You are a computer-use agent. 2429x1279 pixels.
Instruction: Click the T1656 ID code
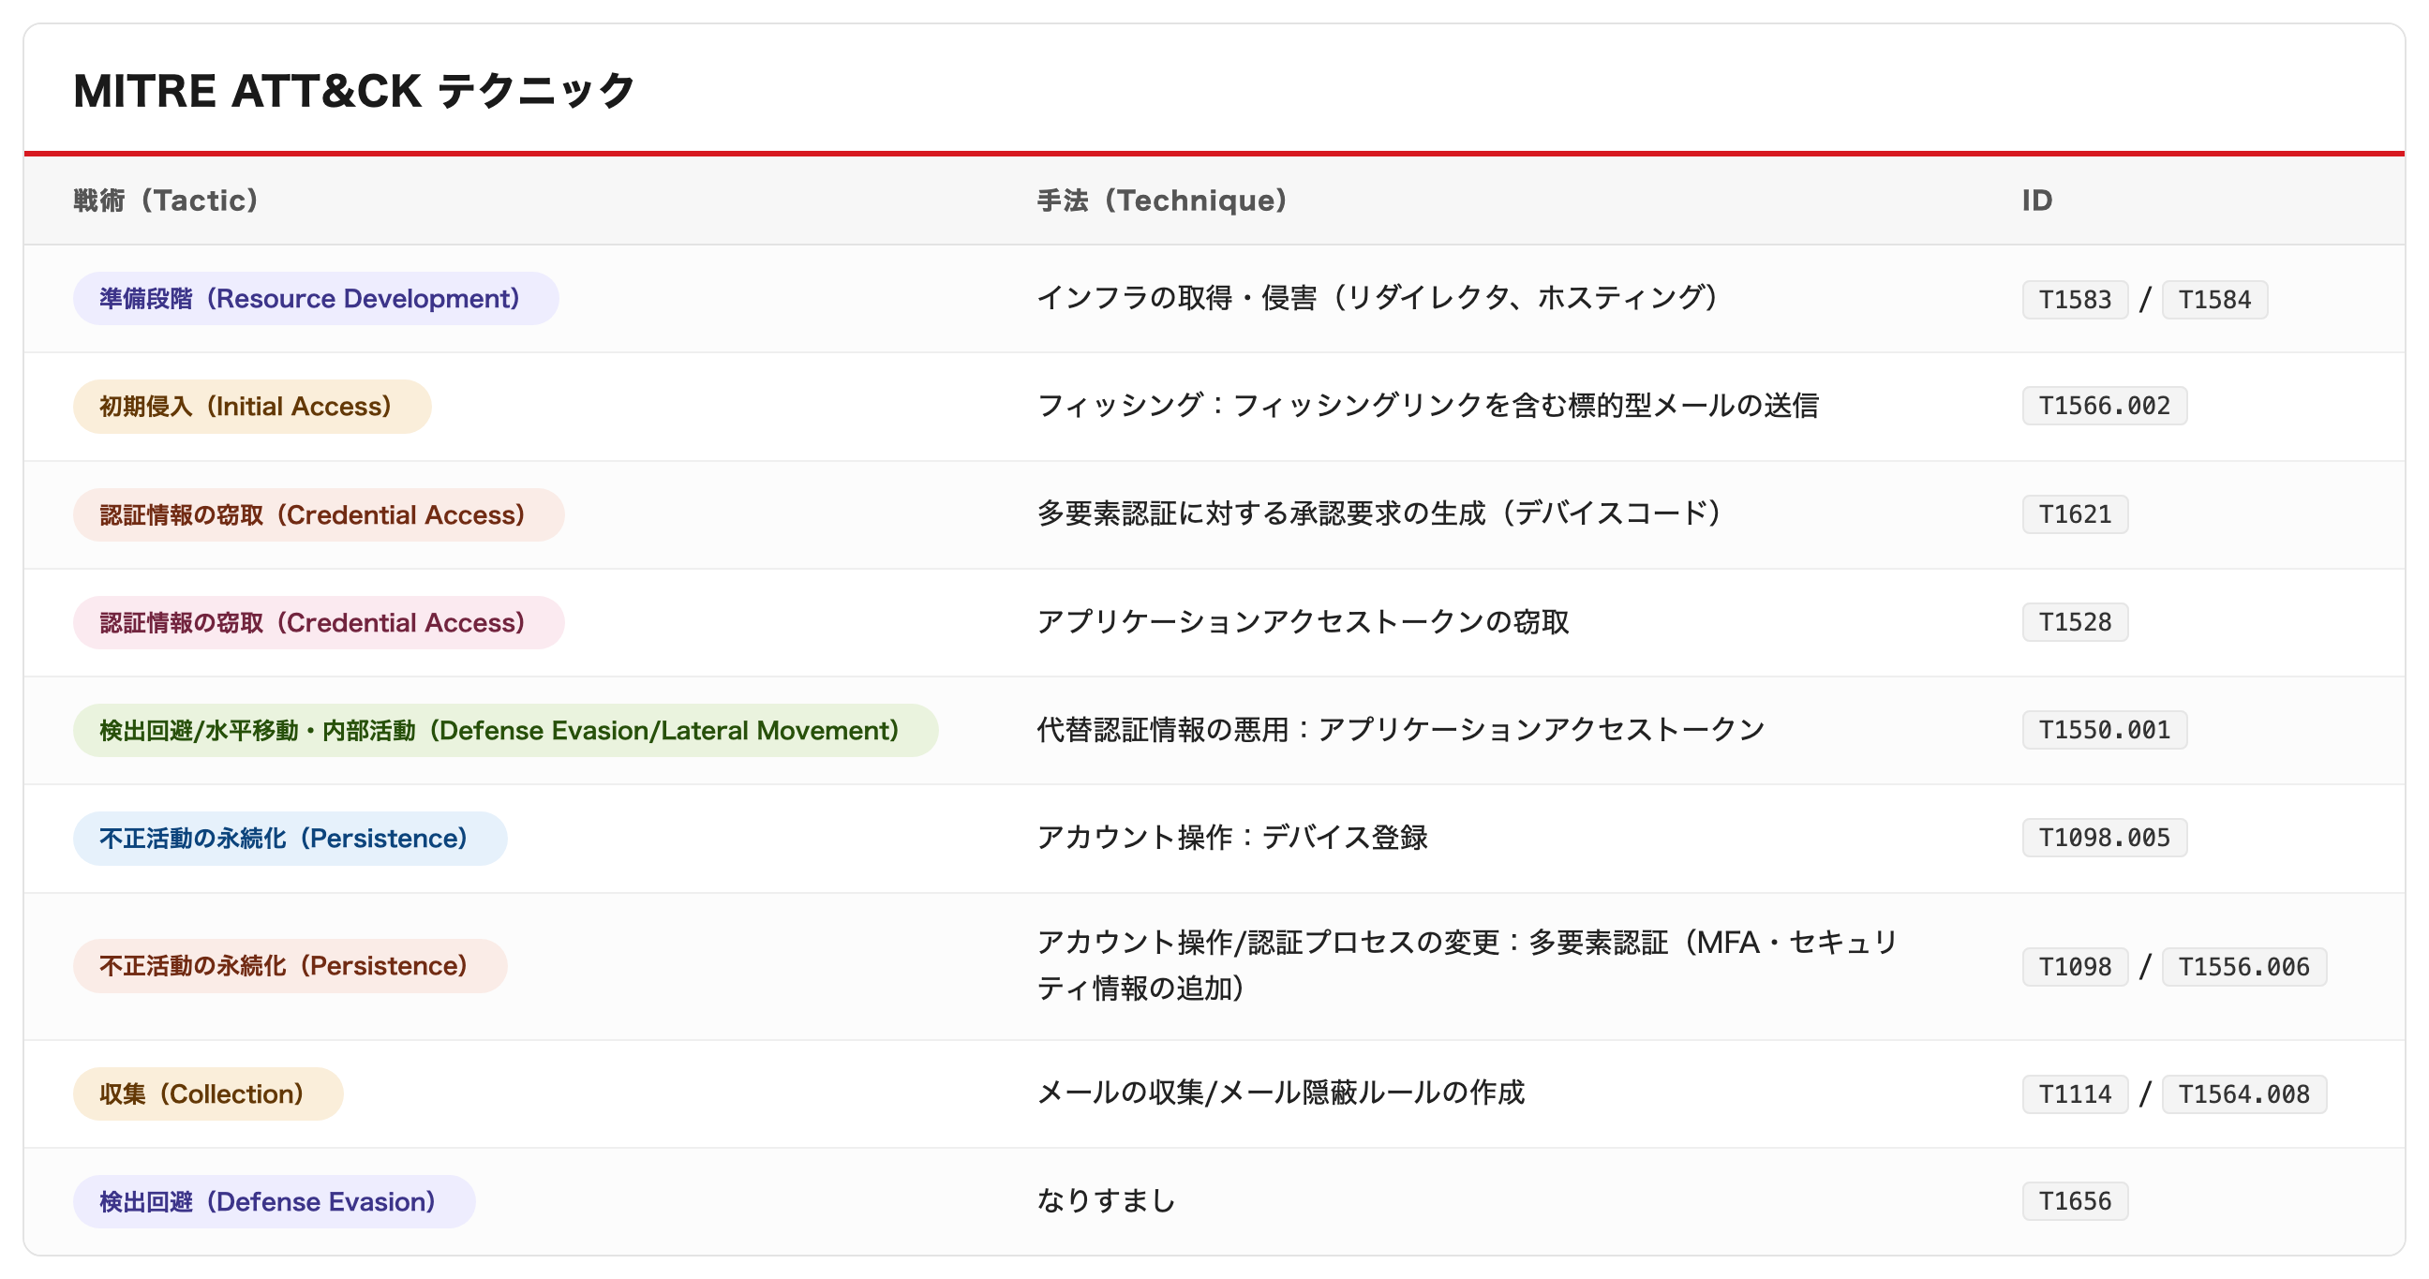pos(2075,1202)
